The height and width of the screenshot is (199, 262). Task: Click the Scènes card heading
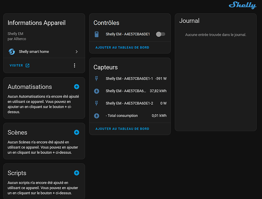click(x=18, y=133)
